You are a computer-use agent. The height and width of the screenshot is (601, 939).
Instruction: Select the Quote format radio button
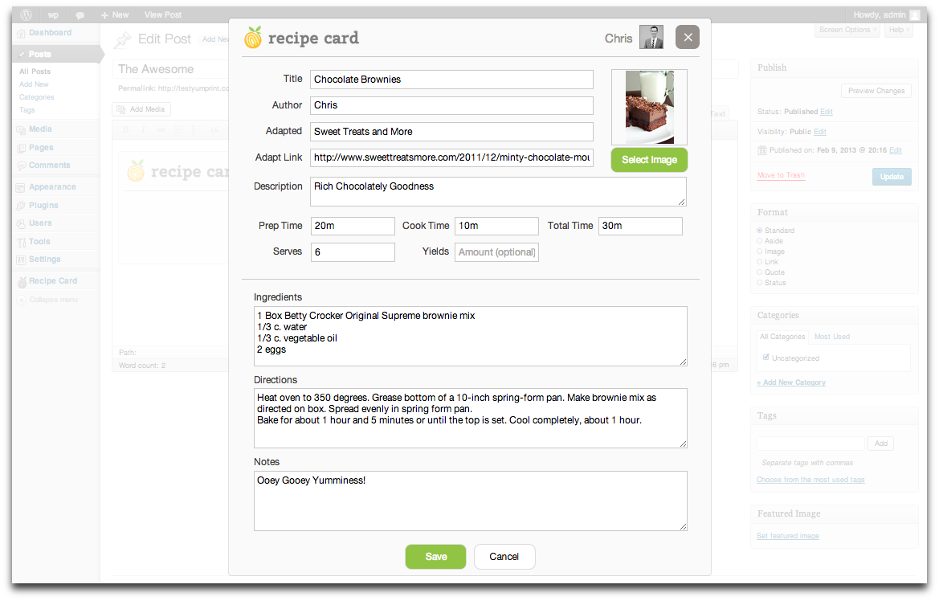[x=759, y=272]
